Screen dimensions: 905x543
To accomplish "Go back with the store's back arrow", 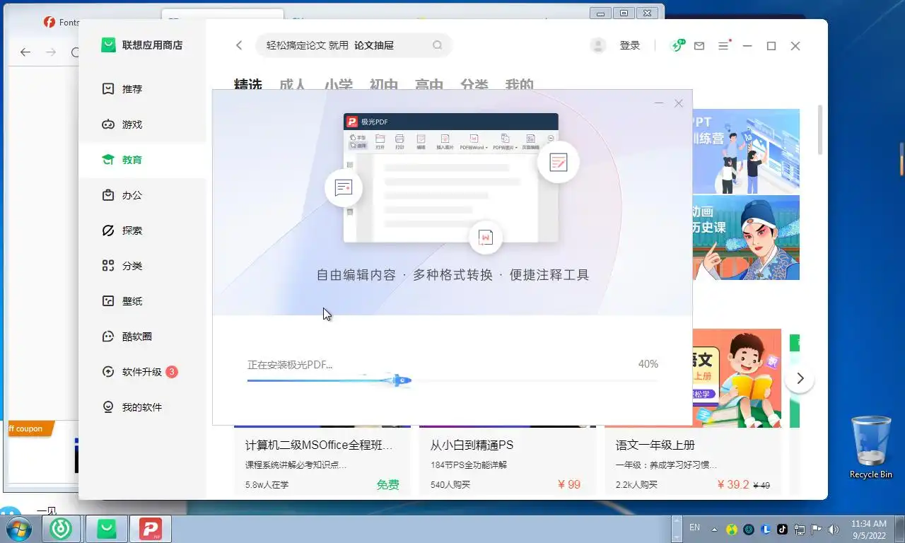I will click(239, 45).
